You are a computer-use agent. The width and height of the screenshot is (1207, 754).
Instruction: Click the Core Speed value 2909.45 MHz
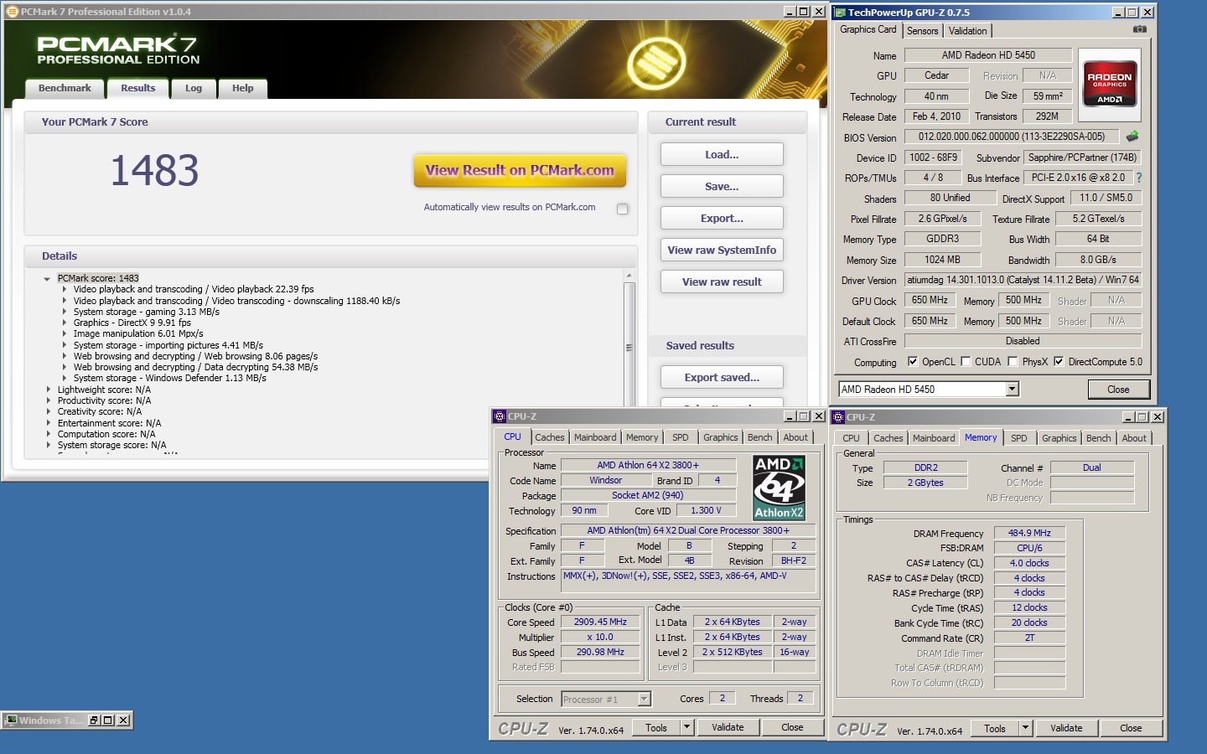click(600, 622)
